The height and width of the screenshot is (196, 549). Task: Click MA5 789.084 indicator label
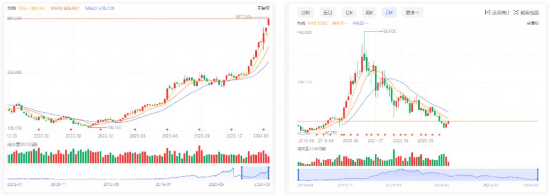[32, 8]
